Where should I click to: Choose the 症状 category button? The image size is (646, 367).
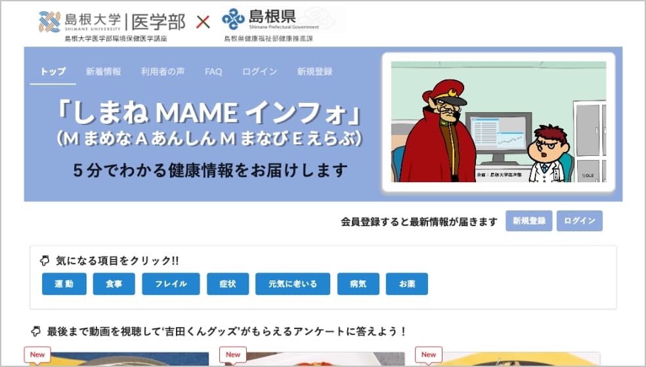[226, 284]
